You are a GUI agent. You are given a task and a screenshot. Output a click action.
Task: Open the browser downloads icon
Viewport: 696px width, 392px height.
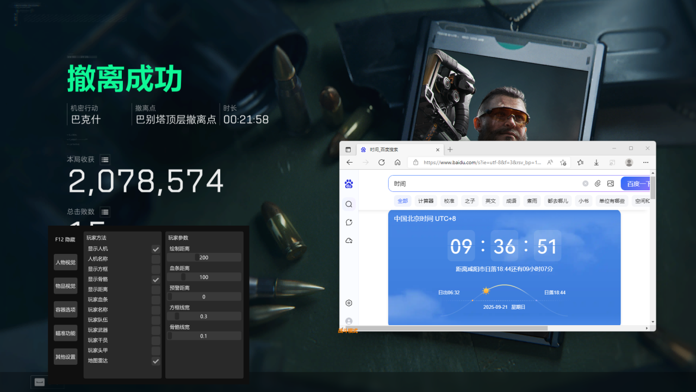596,163
